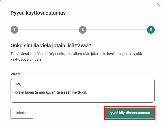Click the "Pyydä käyttösuostumus" dialog title
The image size is (165, 127).
click(38, 13)
